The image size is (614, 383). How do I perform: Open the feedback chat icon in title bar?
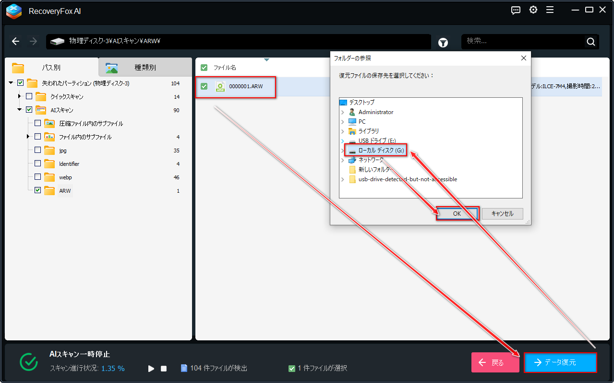tap(516, 10)
